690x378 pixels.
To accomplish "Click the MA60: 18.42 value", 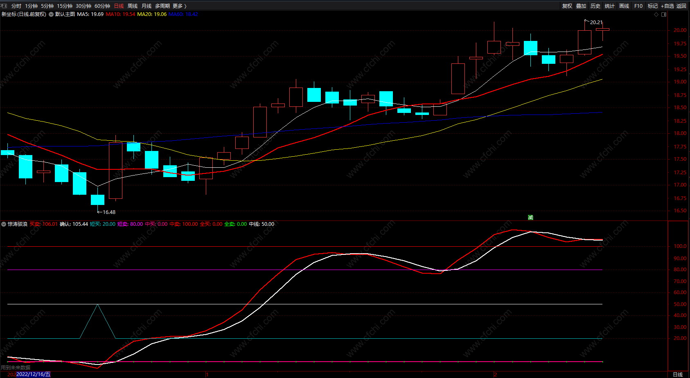I will [x=183, y=14].
